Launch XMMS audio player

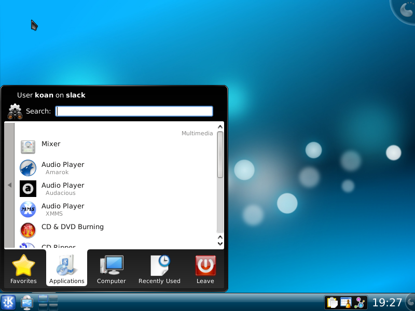click(62, 209)
